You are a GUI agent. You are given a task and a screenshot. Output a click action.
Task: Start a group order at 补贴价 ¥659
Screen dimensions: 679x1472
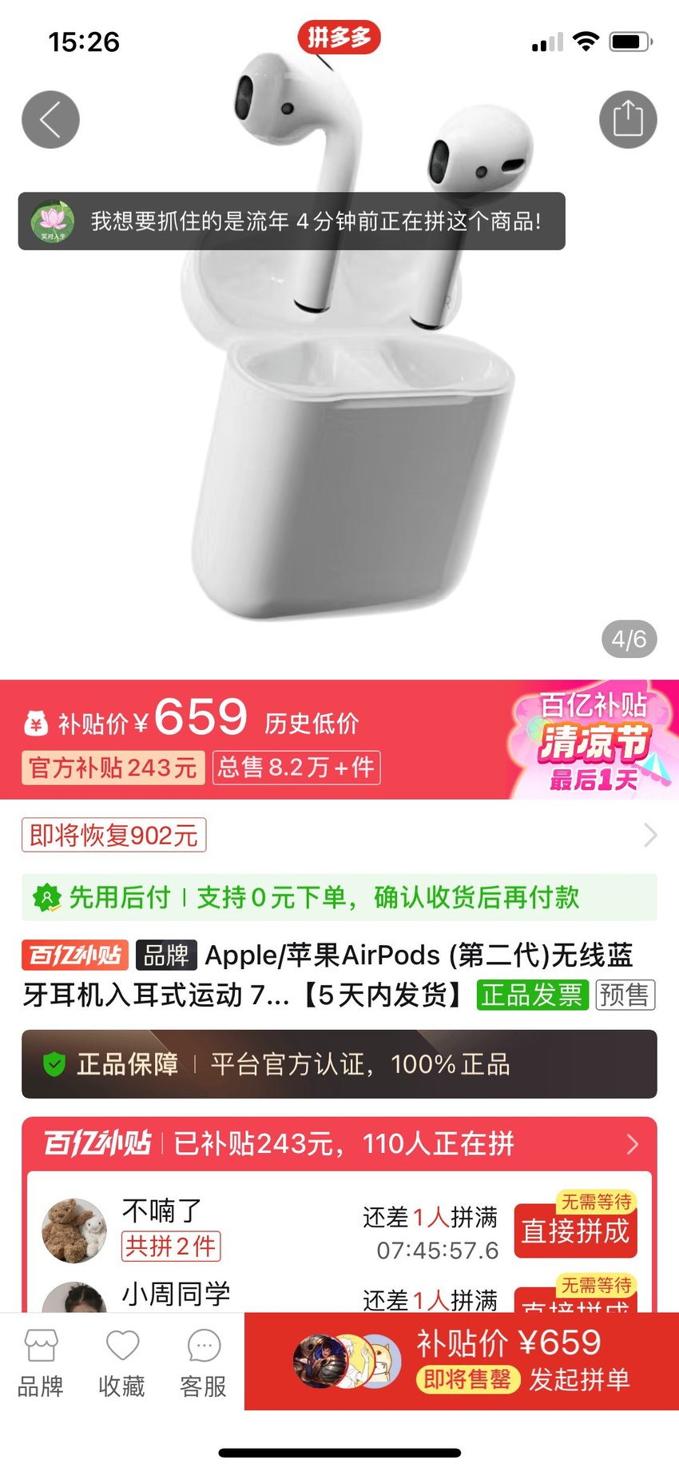point(462,1361)
